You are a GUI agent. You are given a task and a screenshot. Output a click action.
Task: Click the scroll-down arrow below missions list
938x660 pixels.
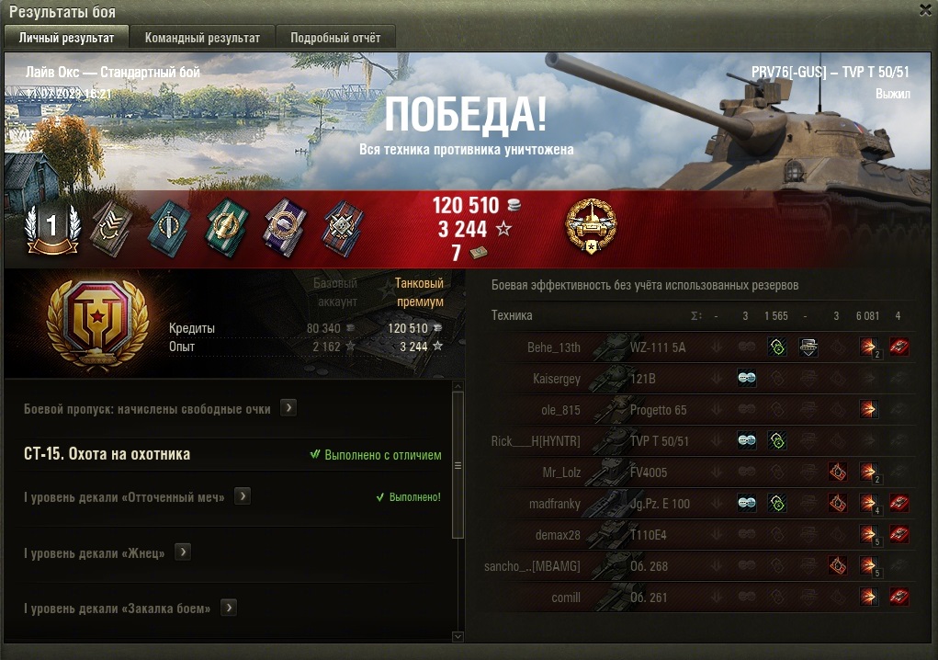[458, 637]
